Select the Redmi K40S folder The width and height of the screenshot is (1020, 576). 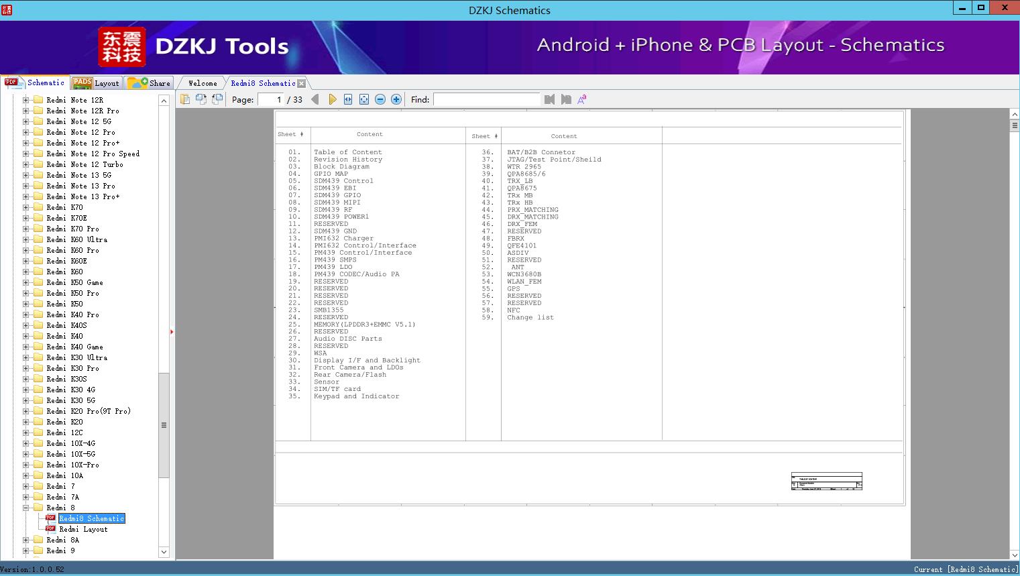67,325
